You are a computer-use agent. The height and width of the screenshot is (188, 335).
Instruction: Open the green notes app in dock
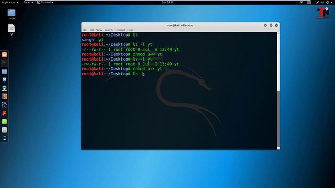[4, 122]
